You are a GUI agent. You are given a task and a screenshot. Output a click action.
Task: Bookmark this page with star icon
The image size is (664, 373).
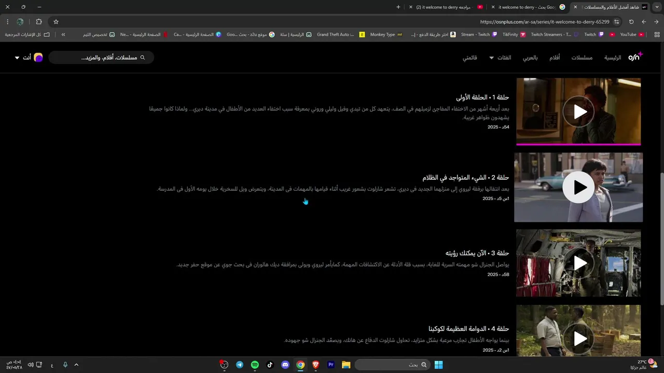point(56,22)
